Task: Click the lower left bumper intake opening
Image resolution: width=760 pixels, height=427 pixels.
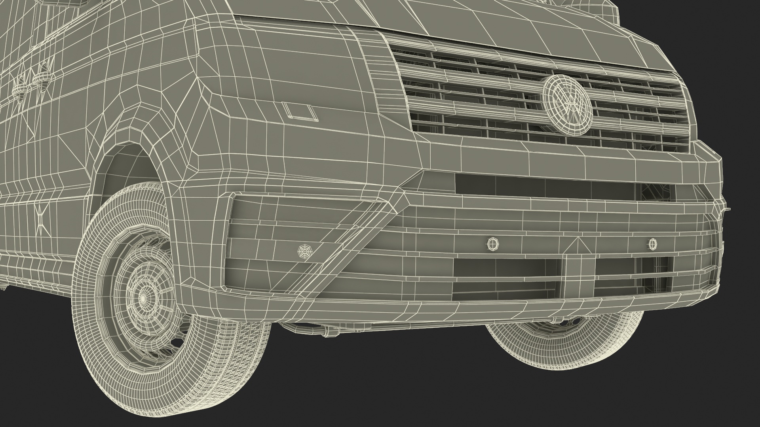Action: 507,268
